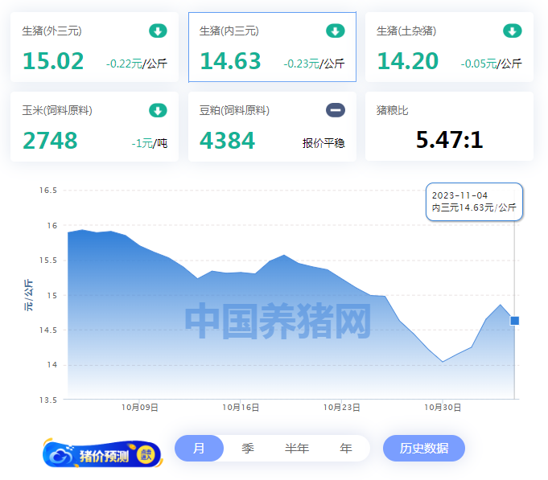Select the 玉米(饲料原料) title
The image size is (548, 480).
coord(57,110)
